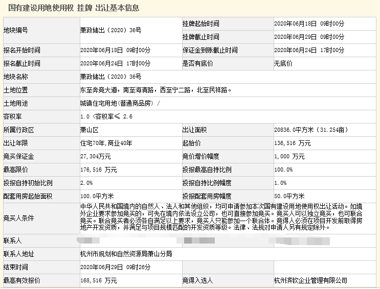380x289 pixels.
Task: Select the 联系人地址 label
Action: pyautogui.click(x=18, y=254)
